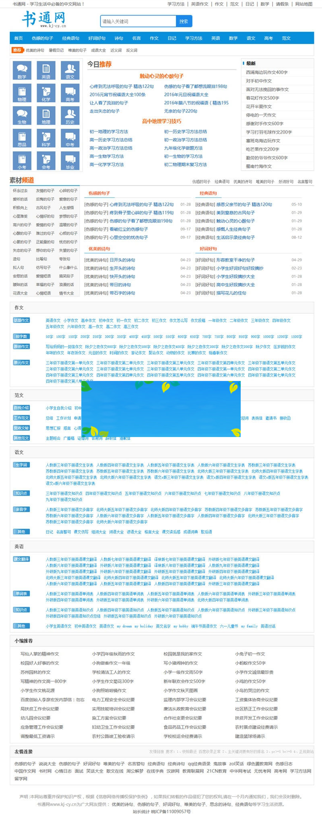Viewport: 322px width, 818px height.
Task: Open the 地理 icon tile
Action: (46, 116)
